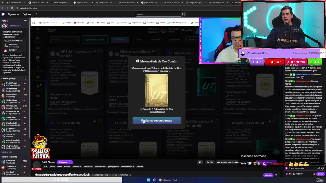Click Abrir historias link
The height and width of the screenshot is (183, 326).
pos(16,26)
